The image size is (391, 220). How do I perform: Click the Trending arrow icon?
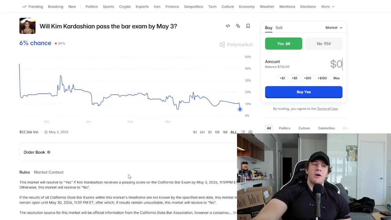[x=24, y=6]
